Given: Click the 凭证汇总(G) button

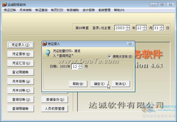Looking at the screenshot, I should point(21,63).
